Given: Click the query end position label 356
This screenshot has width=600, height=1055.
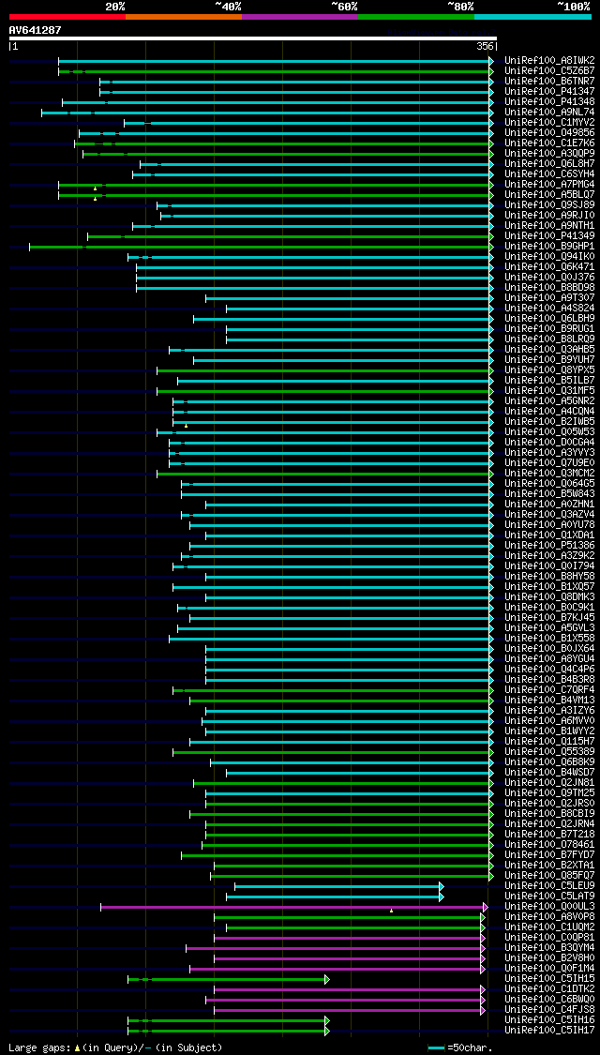Looking at the screenshot, I should 487,47.
